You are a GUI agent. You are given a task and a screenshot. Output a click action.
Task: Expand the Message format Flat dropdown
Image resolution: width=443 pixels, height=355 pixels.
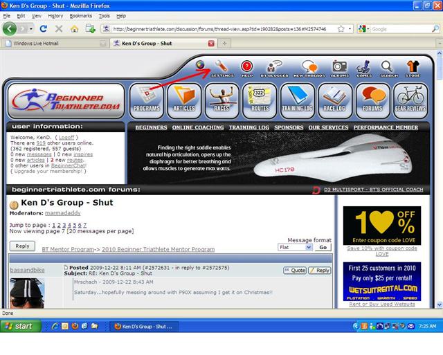coord(295,248)
